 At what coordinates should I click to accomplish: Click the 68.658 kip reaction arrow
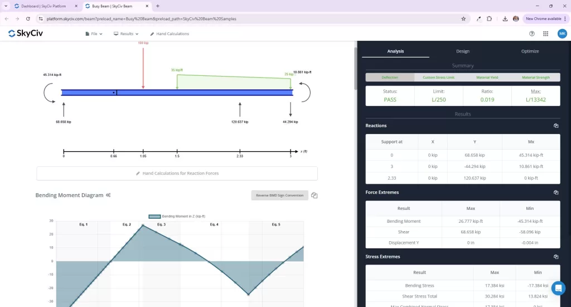[64, 109]
